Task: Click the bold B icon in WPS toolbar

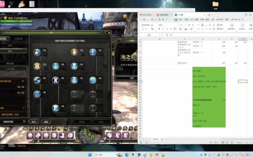Action: (160, 29)
